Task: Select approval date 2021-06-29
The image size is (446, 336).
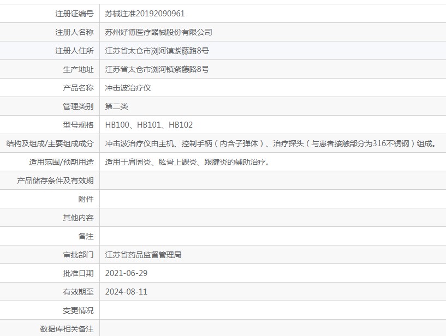Action: pos(126,273)
